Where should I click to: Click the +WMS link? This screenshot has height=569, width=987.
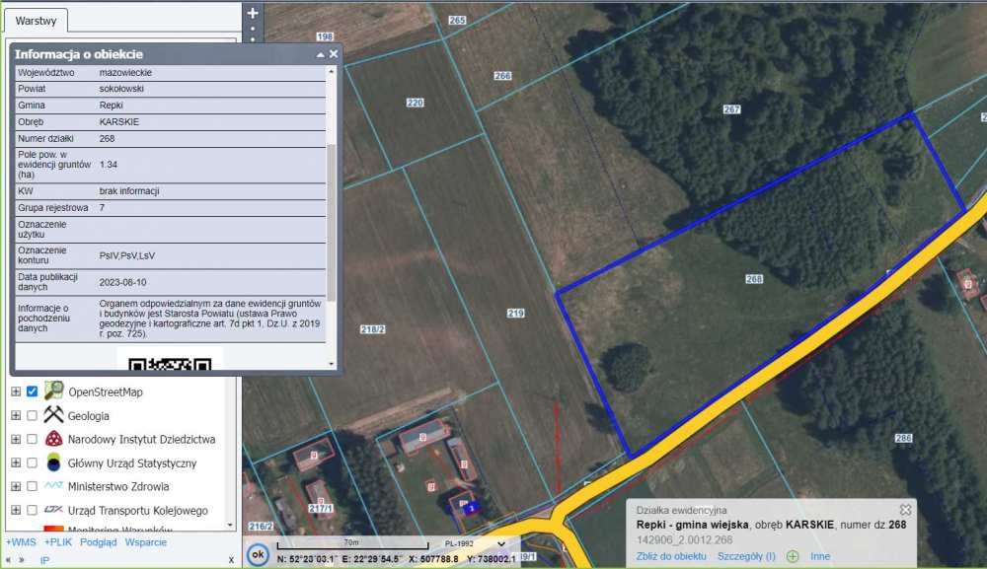click(x=21, y=542)
